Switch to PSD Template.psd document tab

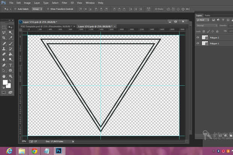[x=46, y=26]
